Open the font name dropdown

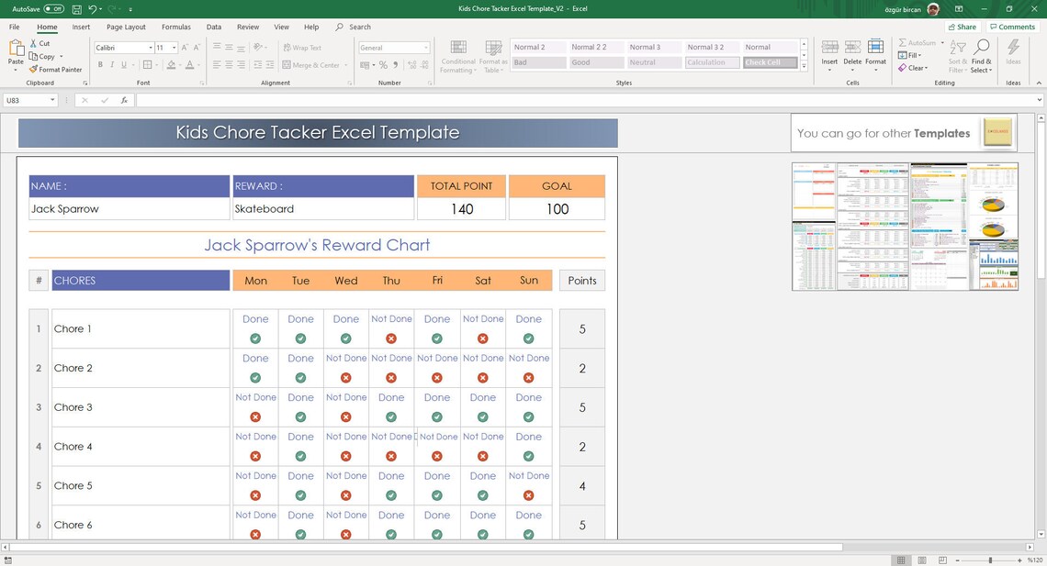tap(150, 47)
